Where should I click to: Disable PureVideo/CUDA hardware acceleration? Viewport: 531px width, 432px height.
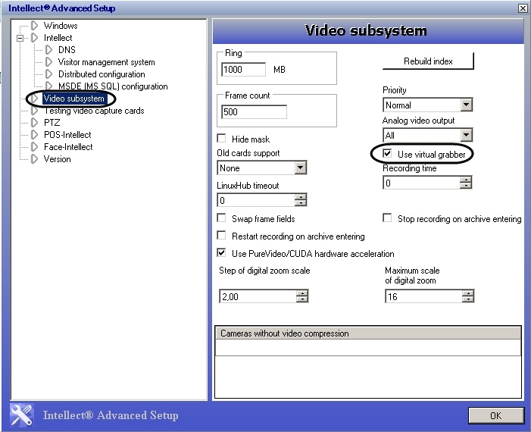tap(221, 252)
